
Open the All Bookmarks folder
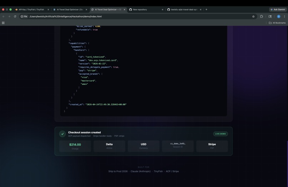[277, 23]
